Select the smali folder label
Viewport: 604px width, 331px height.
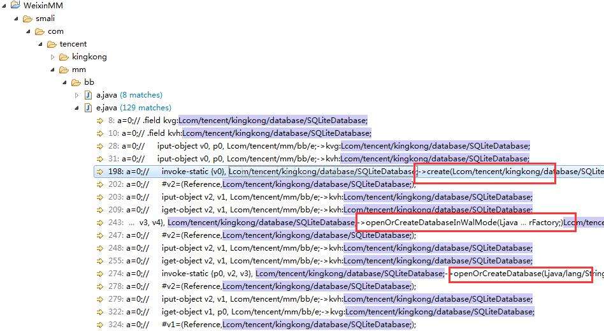(45, 18)
